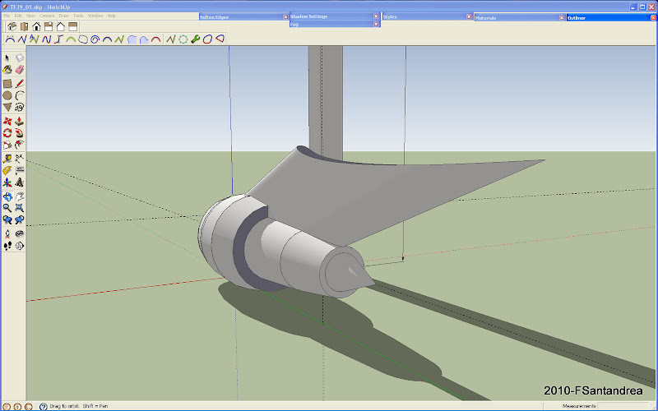The height and width of the screenshot is (411, 658).
Task: Select the Select arrow tool
Action: (7, 58)
